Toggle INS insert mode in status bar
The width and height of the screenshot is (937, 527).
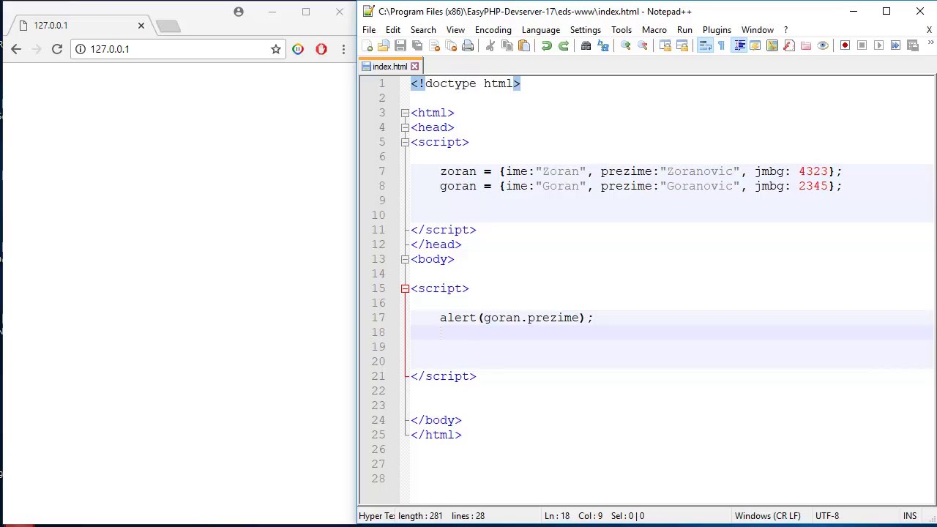pos(910,516)
